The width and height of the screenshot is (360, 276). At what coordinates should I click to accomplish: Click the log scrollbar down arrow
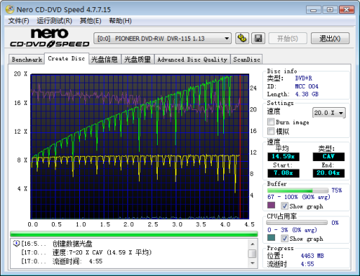pyautogui.click(x=252, y=263)
